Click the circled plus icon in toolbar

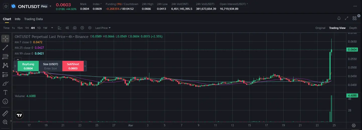point(82,28)
